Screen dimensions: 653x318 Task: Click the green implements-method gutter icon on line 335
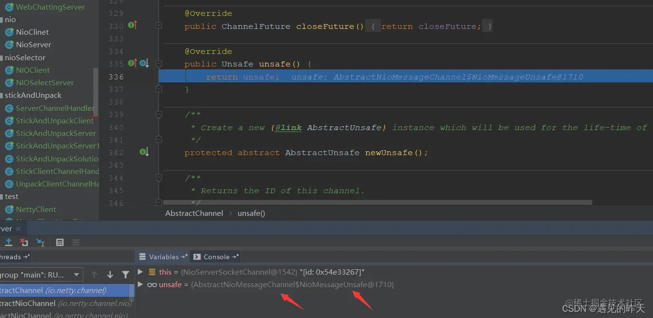click(132, 63)
